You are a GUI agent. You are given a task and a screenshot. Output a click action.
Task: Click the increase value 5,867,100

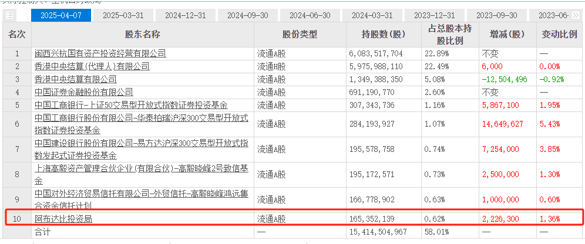point(500,105)
